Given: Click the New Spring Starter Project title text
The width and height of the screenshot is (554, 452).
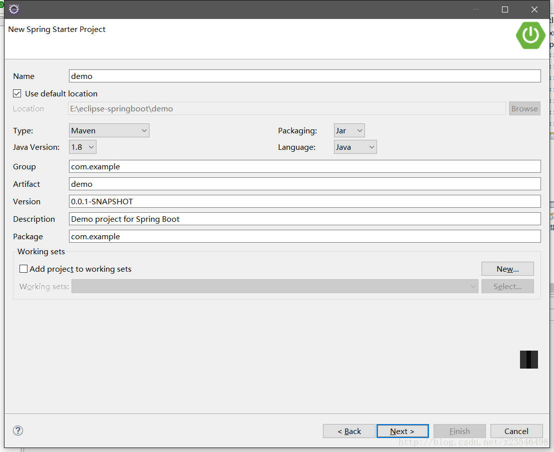Looking at the screenshot, I should tap(57, 29).
